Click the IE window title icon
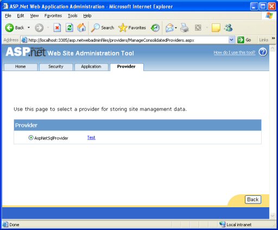 (x=5, y=6)
